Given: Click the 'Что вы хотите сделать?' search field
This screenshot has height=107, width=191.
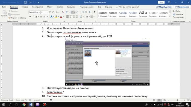Looking at the screenshot, I should click(127, 7).
